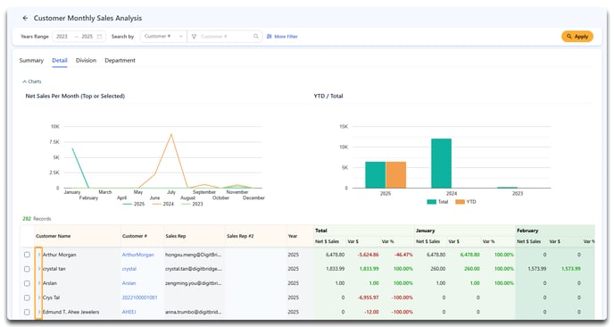Open More Filter options
Image resolution: width=614 pixels, height=327 pixels.
282,37
